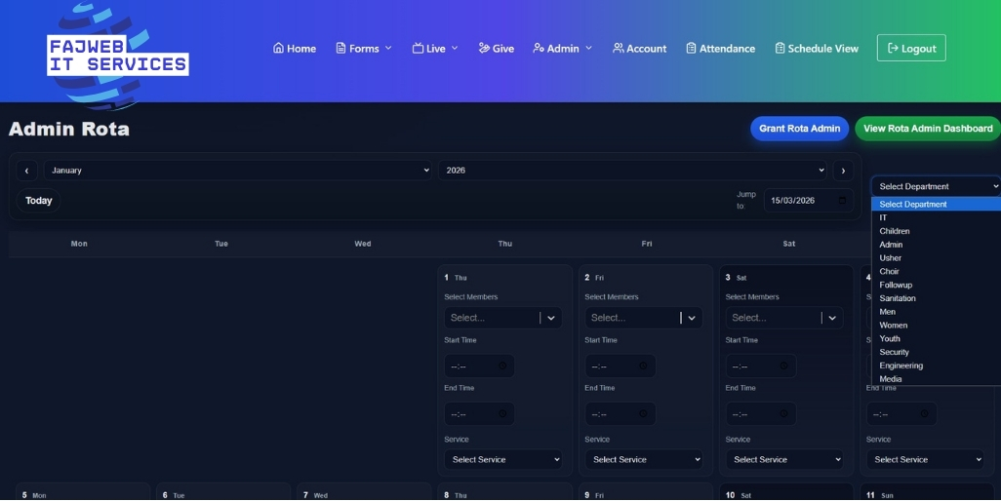Expand Select Members dropdown for Thursday 1
Viewport: 1001px width, 501px height.
pos(551,318)
